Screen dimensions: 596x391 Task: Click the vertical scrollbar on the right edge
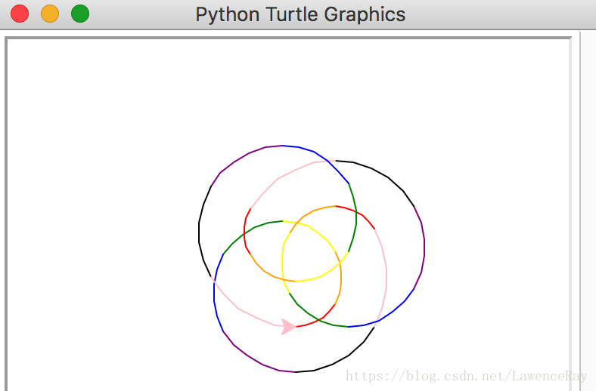[588, 211]
